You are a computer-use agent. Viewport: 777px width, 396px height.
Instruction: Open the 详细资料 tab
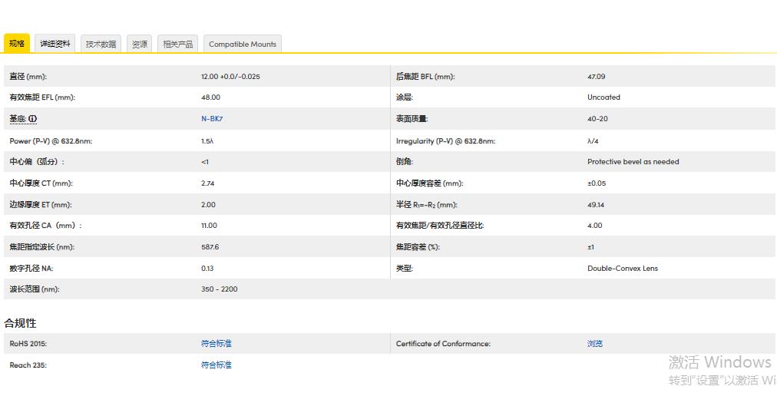point(55,45)
